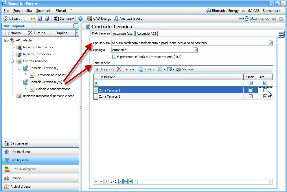The height and width of the screenshot is (192, 287).
Task: Open the Dati generali section
Action: pos(41,143)
